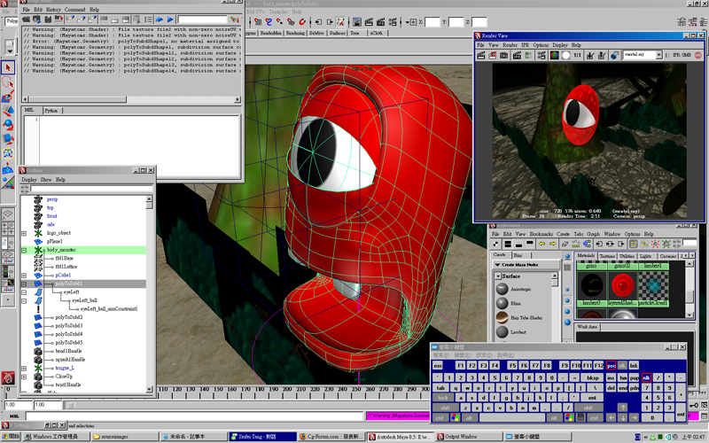Display RGB channels icon in Render View
The width and height of the screenshot is (709, 443).
click(554, 55)
